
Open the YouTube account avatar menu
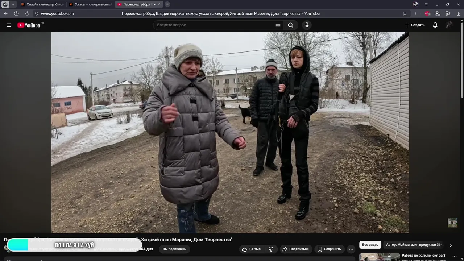449,25
